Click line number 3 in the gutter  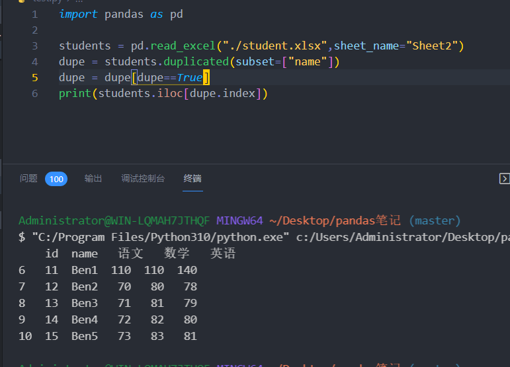point(34,46)
